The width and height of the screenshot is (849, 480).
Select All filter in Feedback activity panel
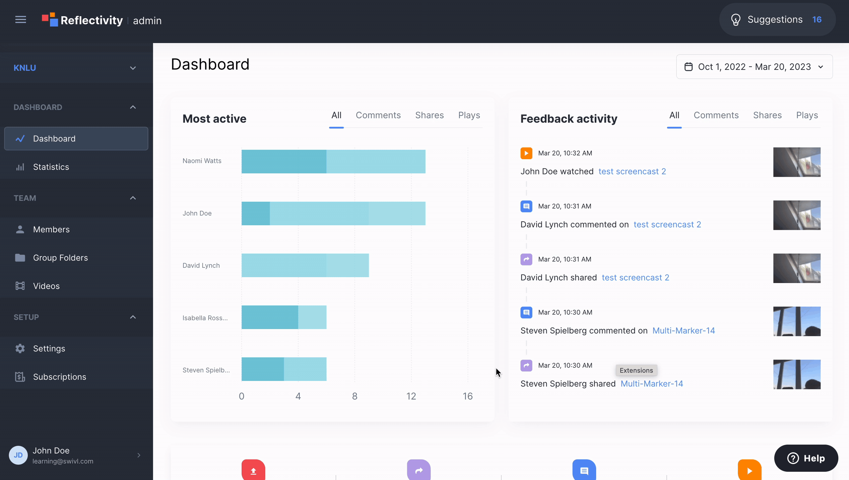point(674,115)
